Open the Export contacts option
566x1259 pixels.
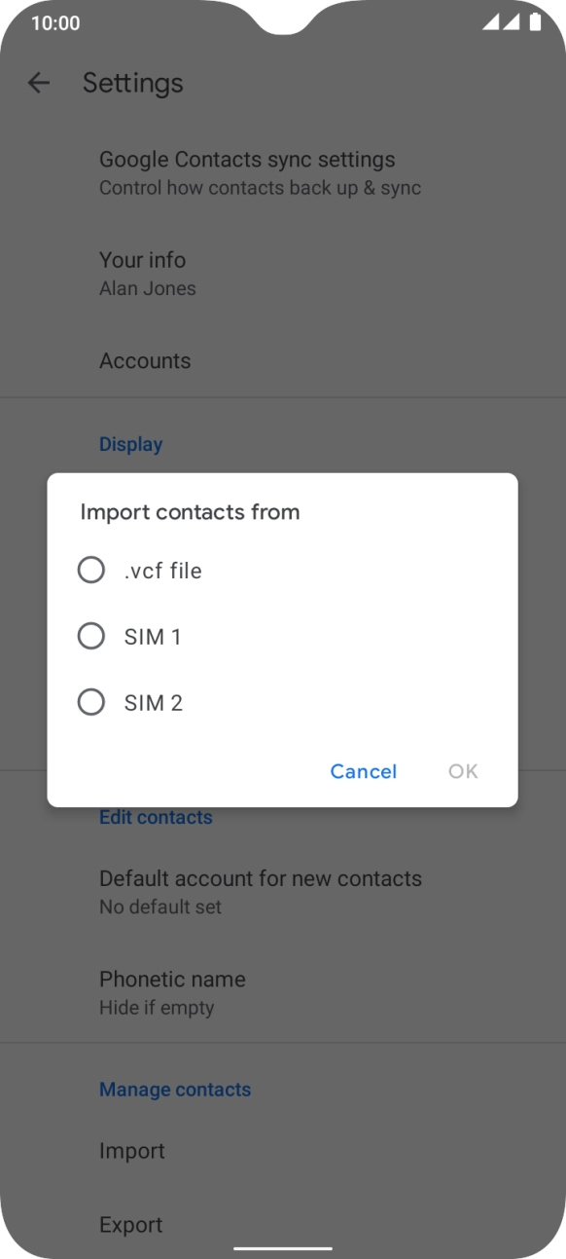(x=130, y=1224)
